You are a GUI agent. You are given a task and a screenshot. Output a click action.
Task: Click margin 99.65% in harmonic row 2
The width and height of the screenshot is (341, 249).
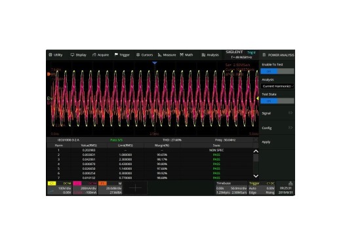[162, 155]
